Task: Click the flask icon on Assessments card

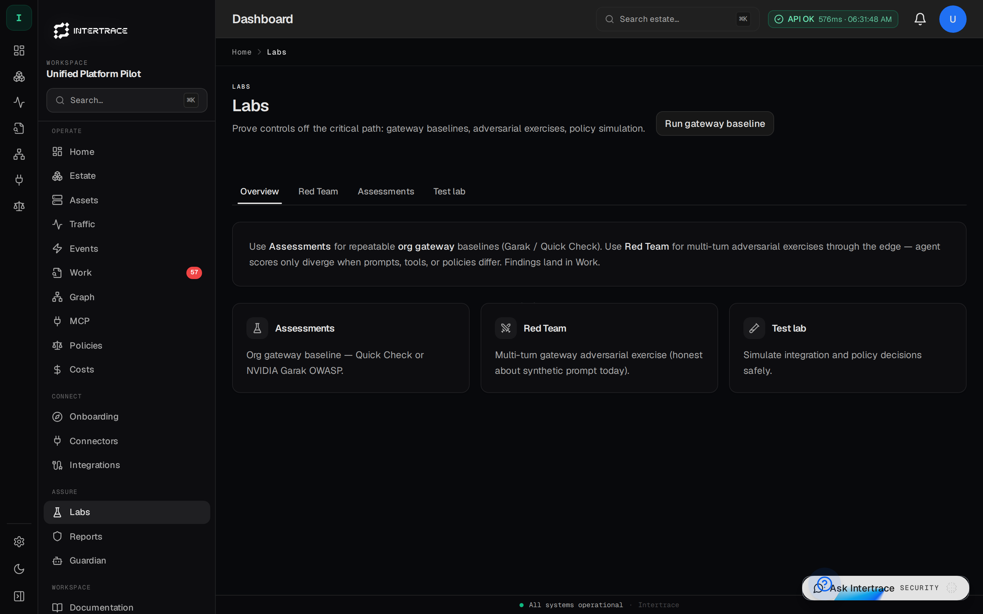Action: point(257,328)
